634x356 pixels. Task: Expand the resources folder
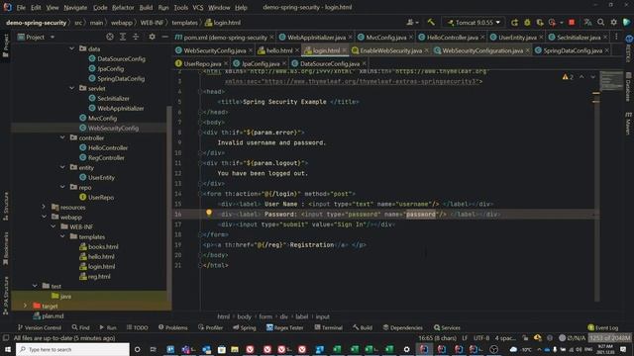[44, 207]
